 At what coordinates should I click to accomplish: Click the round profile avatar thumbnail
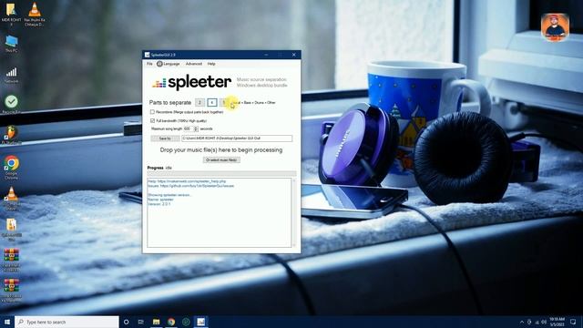click(x=555, y=26)
